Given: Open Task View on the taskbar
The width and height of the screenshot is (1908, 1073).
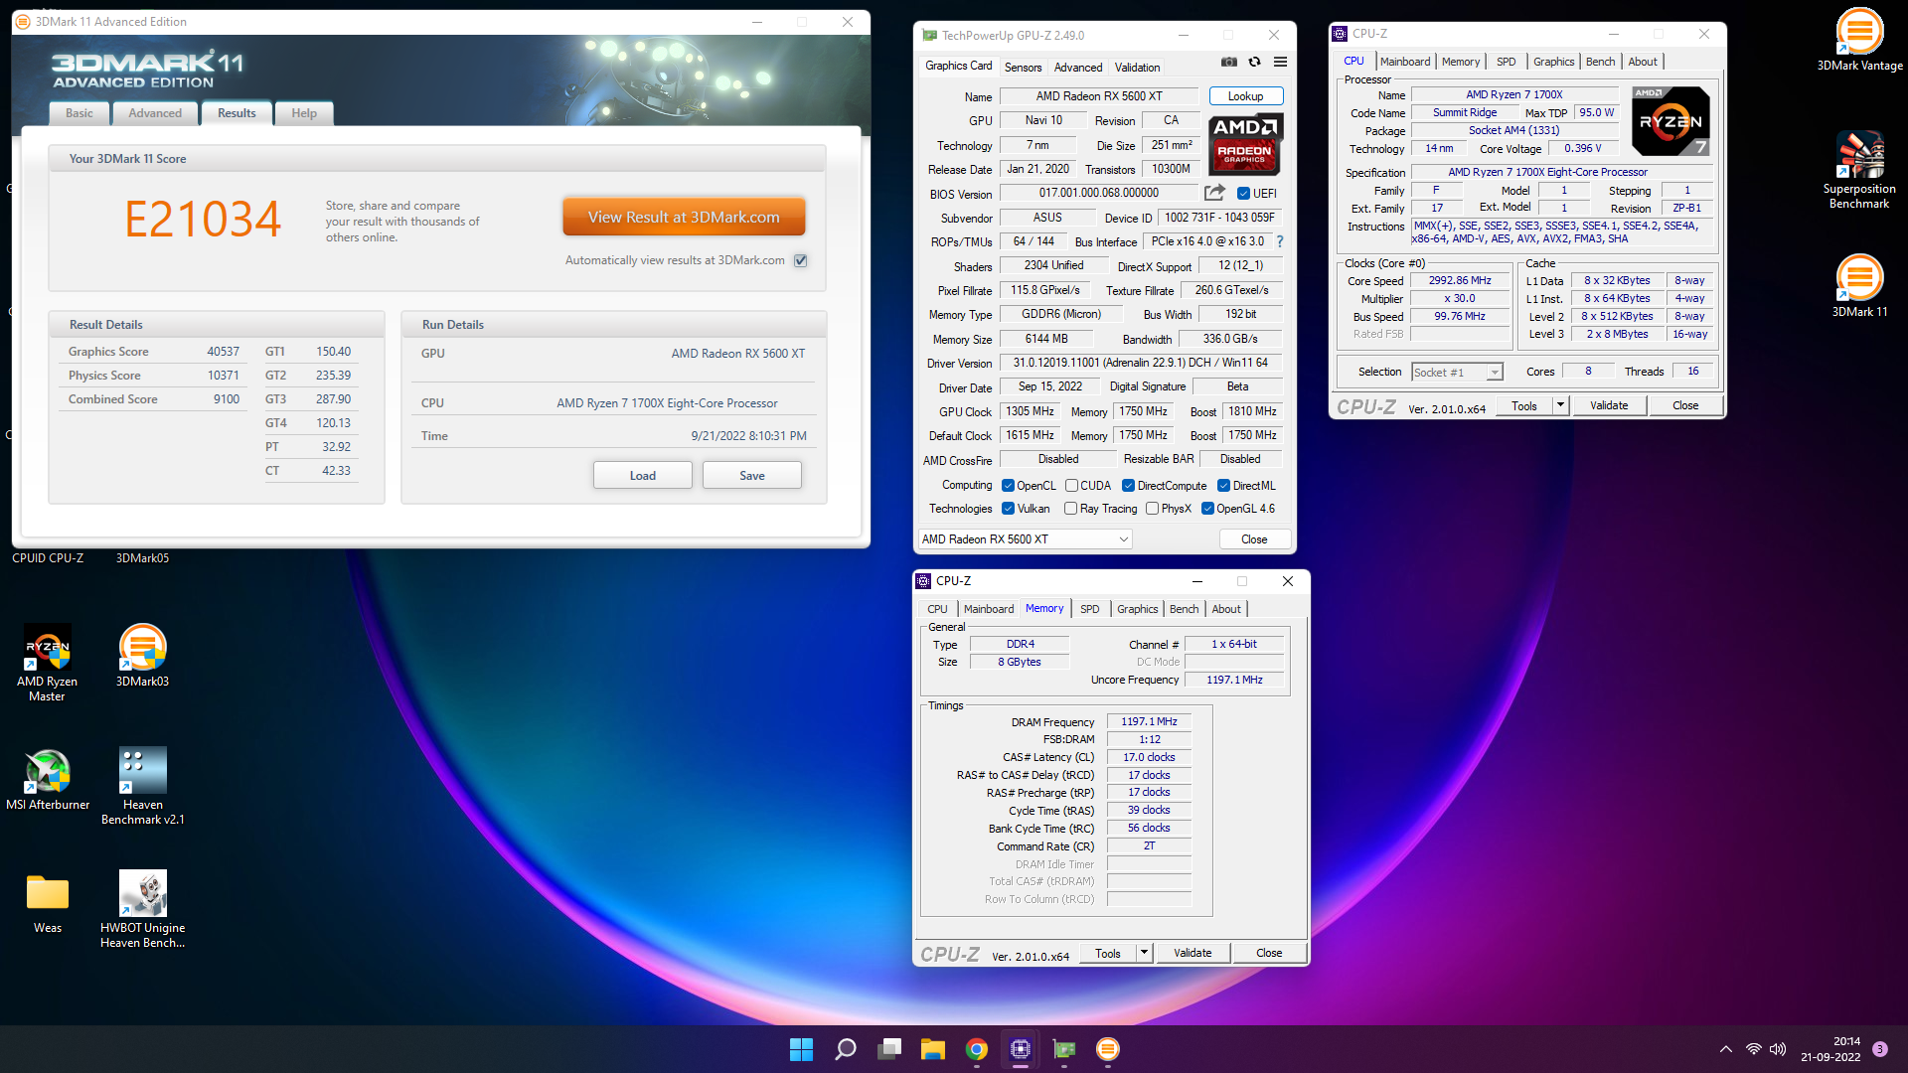Looking at the screenshot, I should click(x=889, y=1049).
